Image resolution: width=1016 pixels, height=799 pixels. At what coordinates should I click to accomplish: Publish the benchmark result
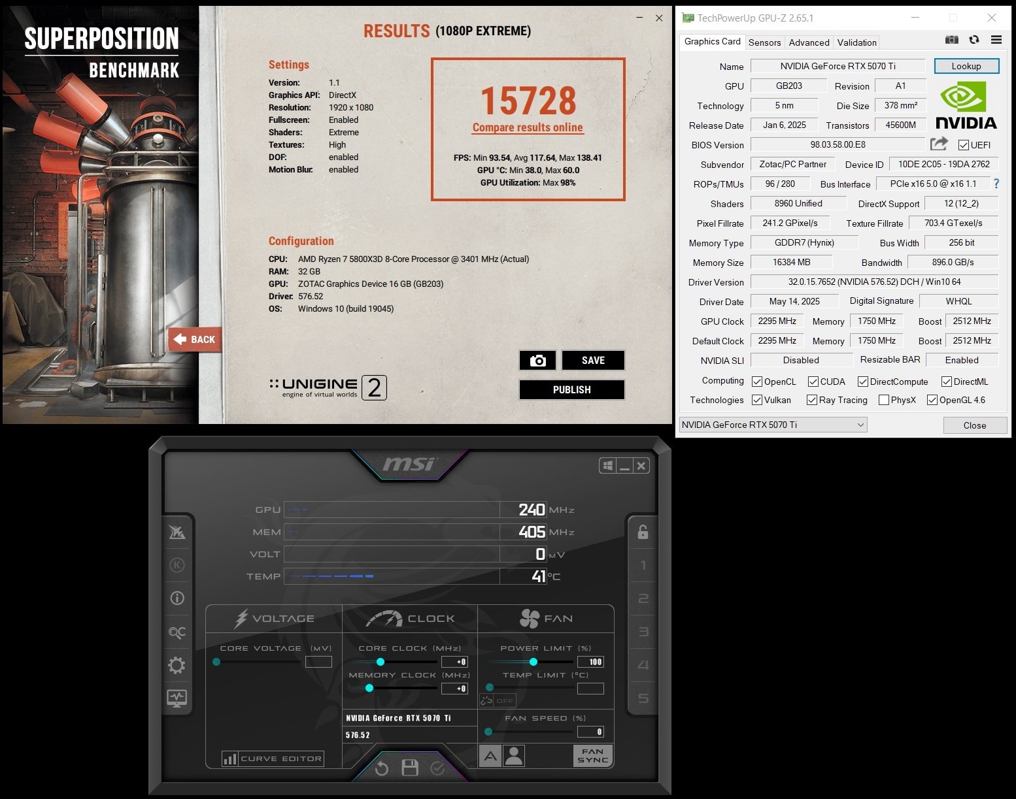(x=572, y=389)
